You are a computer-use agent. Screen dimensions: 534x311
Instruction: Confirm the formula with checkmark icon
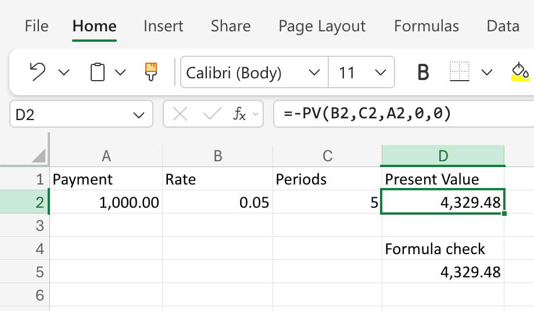pos(212,114)
